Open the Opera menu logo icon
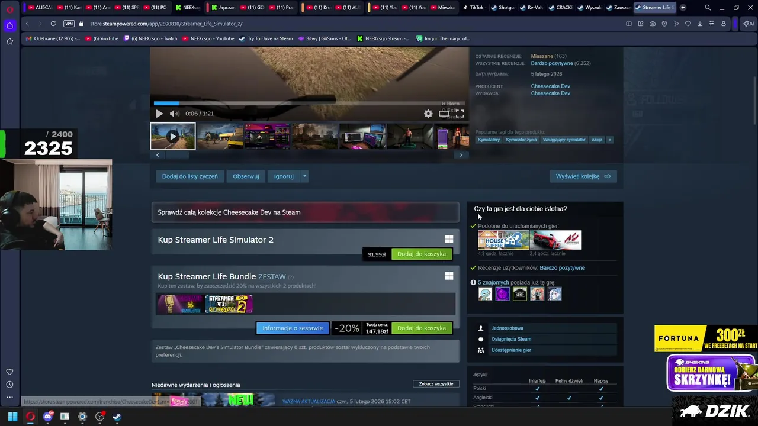This screenshot has width=758, height=426. click(9, 9)
